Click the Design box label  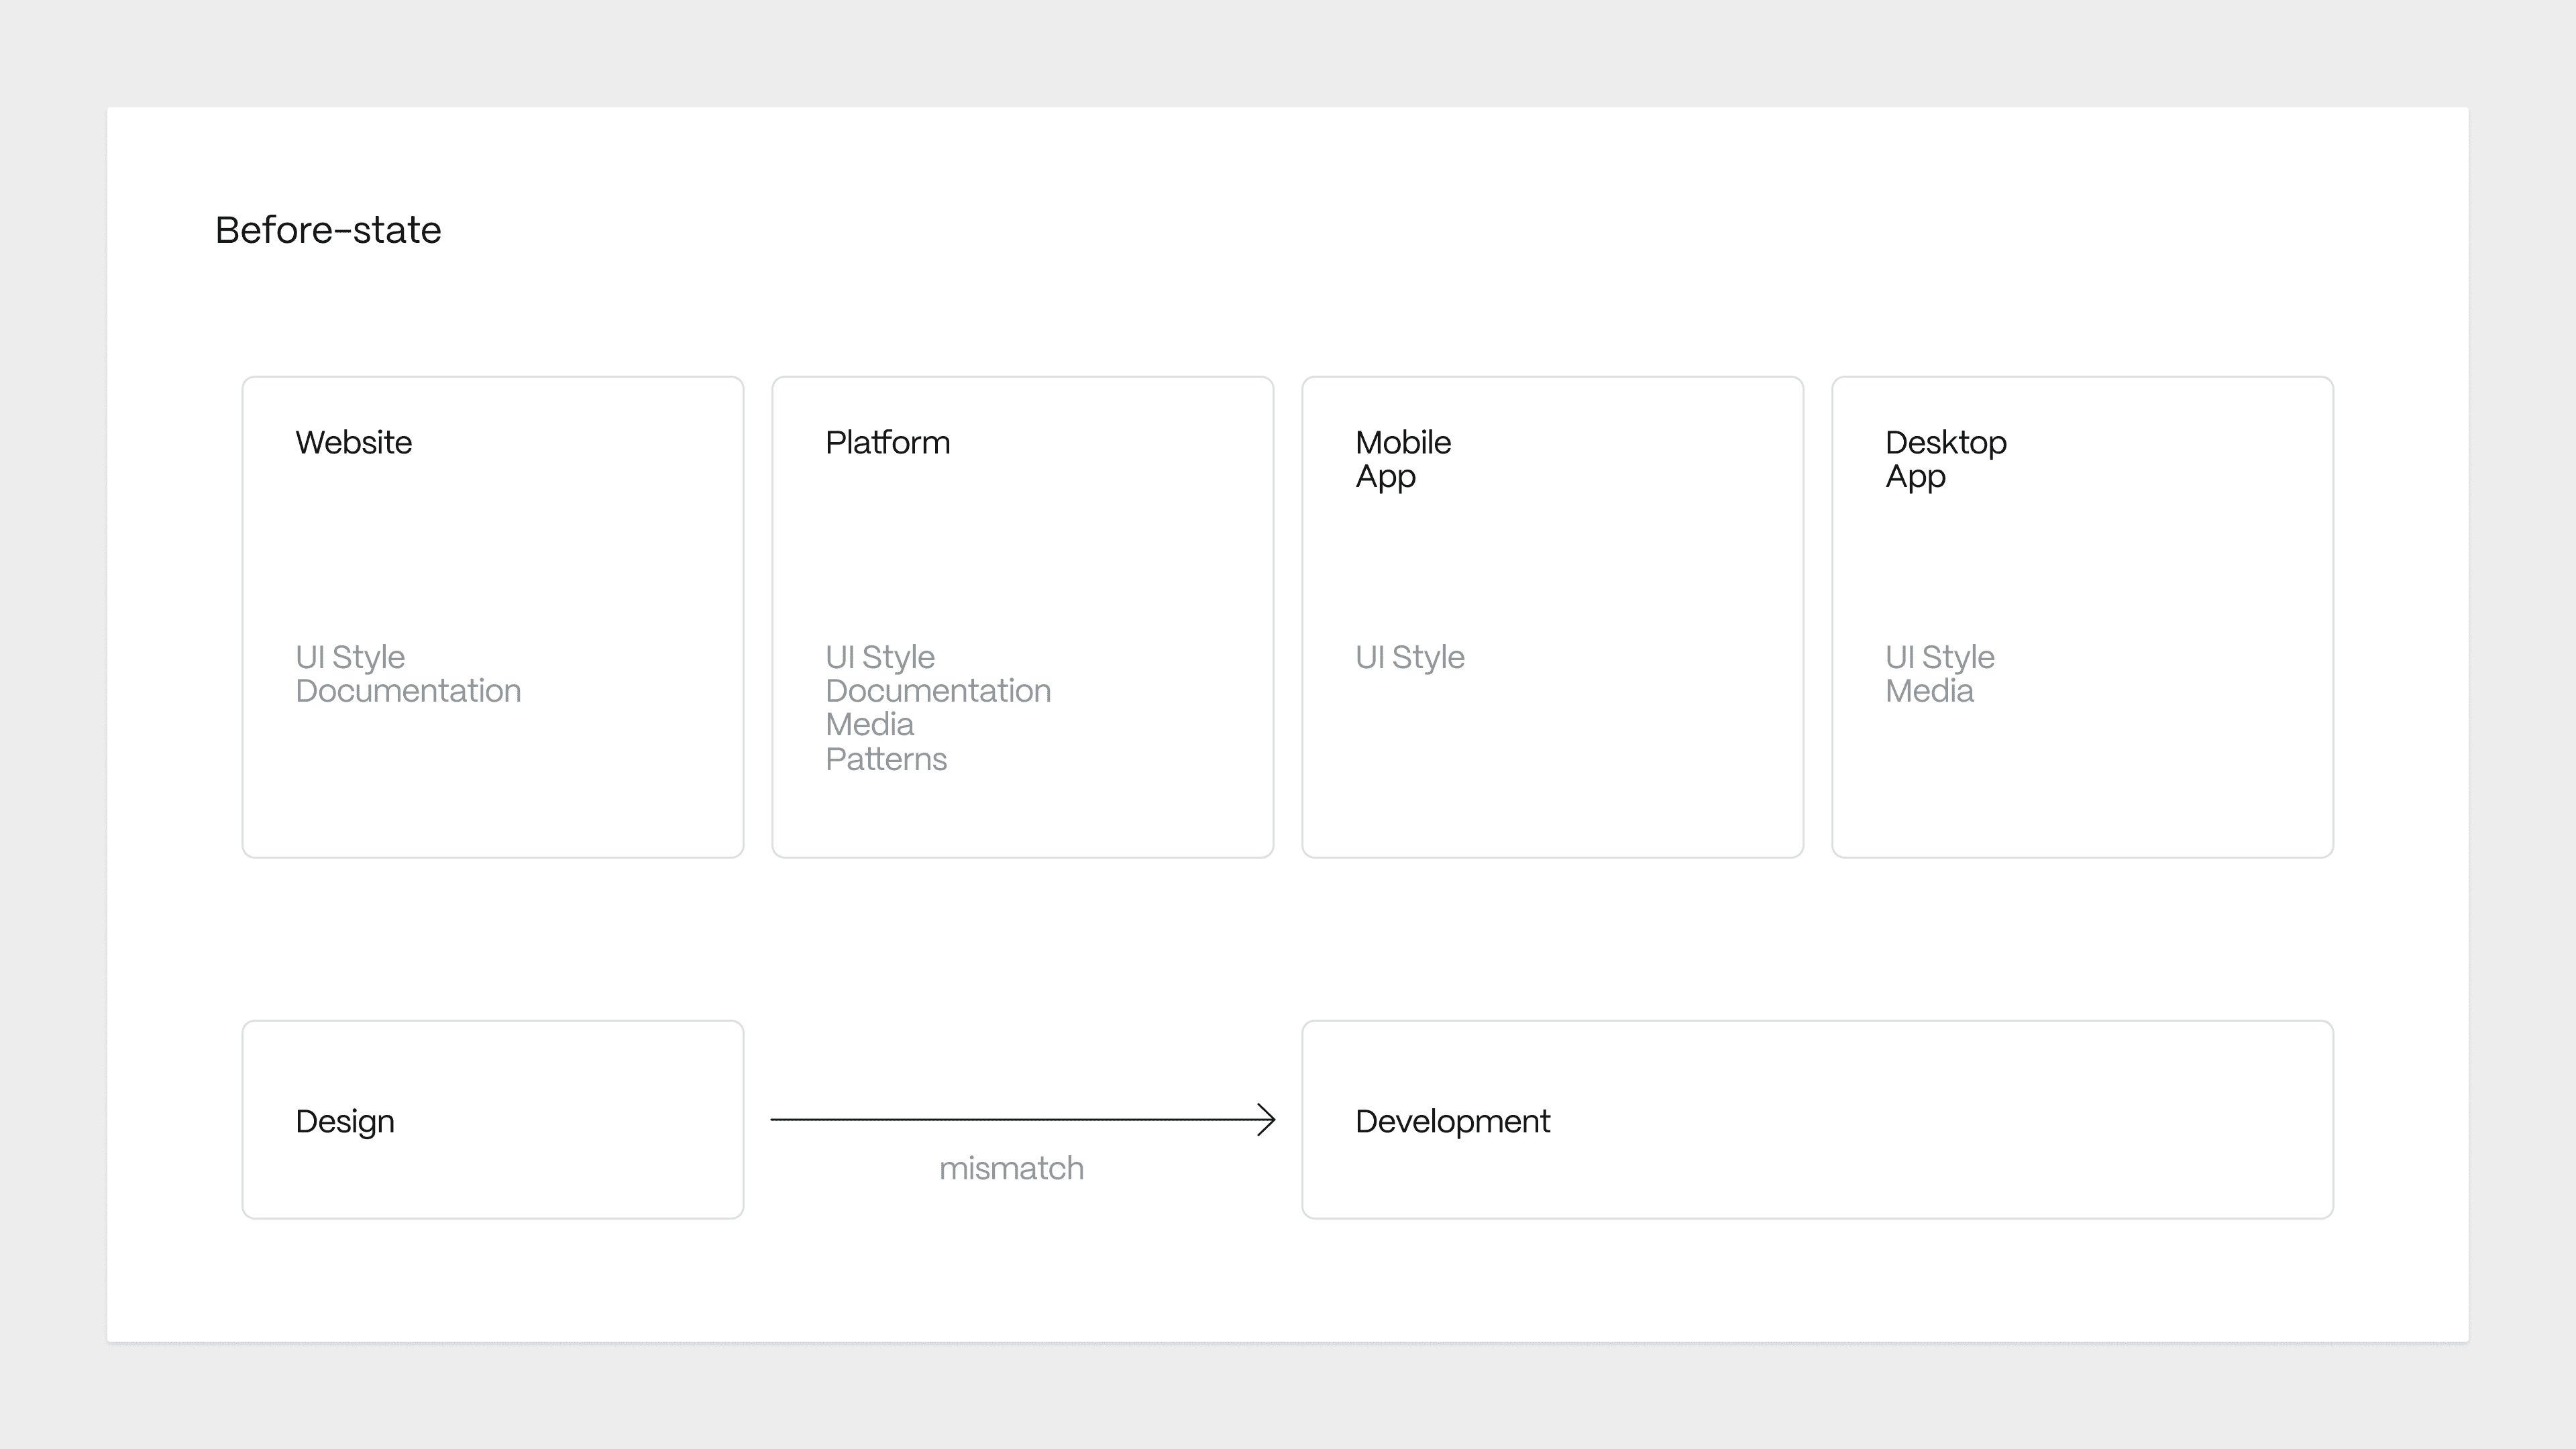click(345, 1121)
